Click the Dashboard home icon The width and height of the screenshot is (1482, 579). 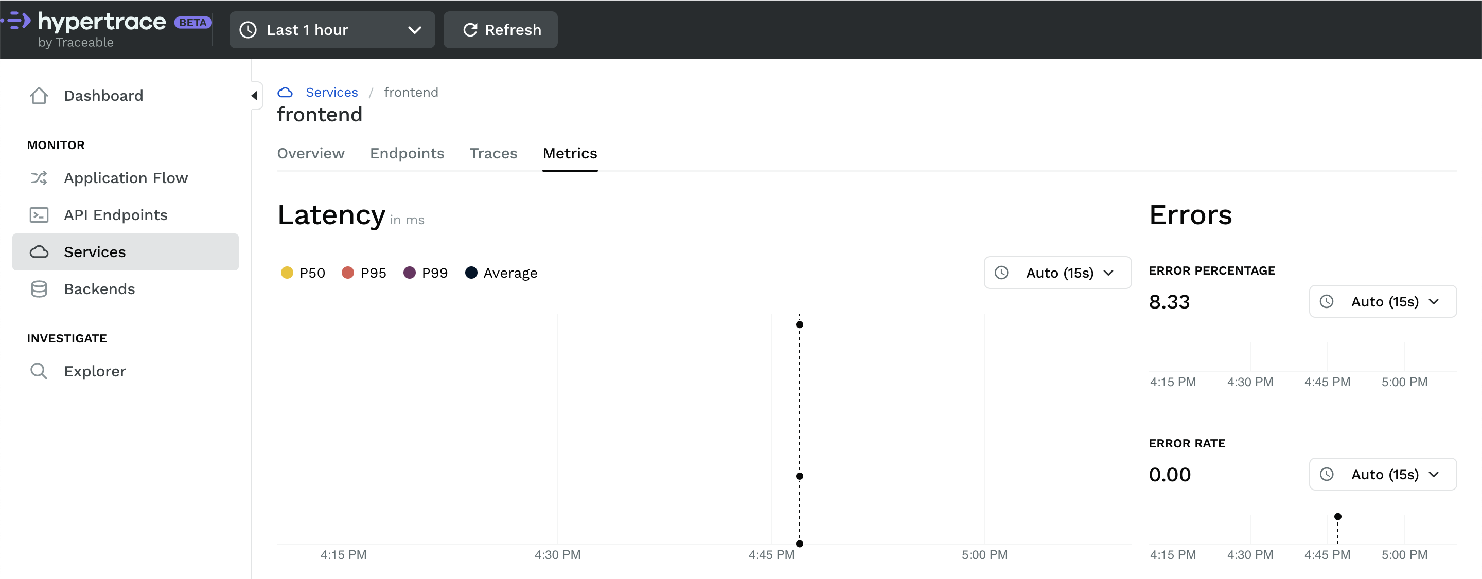point(39,96)
